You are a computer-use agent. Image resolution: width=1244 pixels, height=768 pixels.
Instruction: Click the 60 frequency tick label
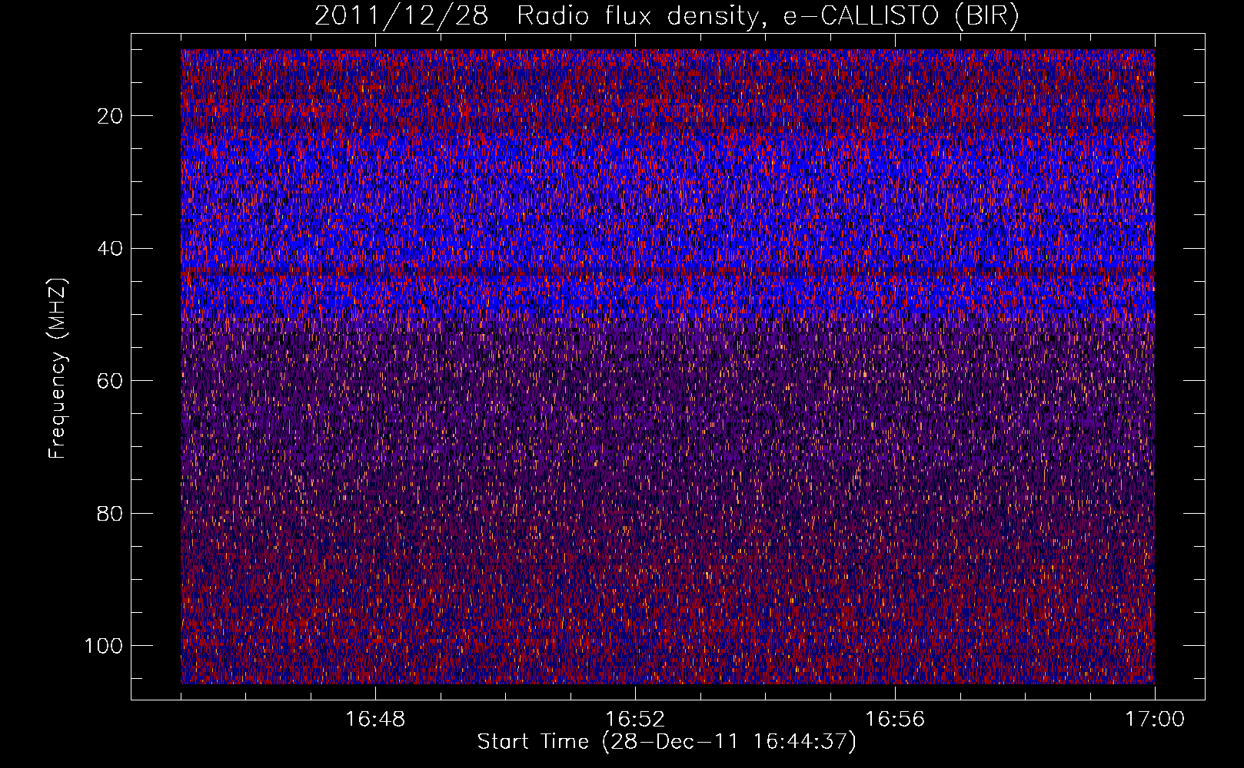[111, 381]
